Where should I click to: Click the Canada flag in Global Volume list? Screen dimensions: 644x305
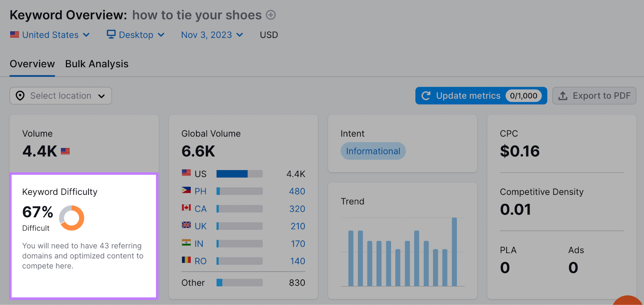[x=186, y=208]
